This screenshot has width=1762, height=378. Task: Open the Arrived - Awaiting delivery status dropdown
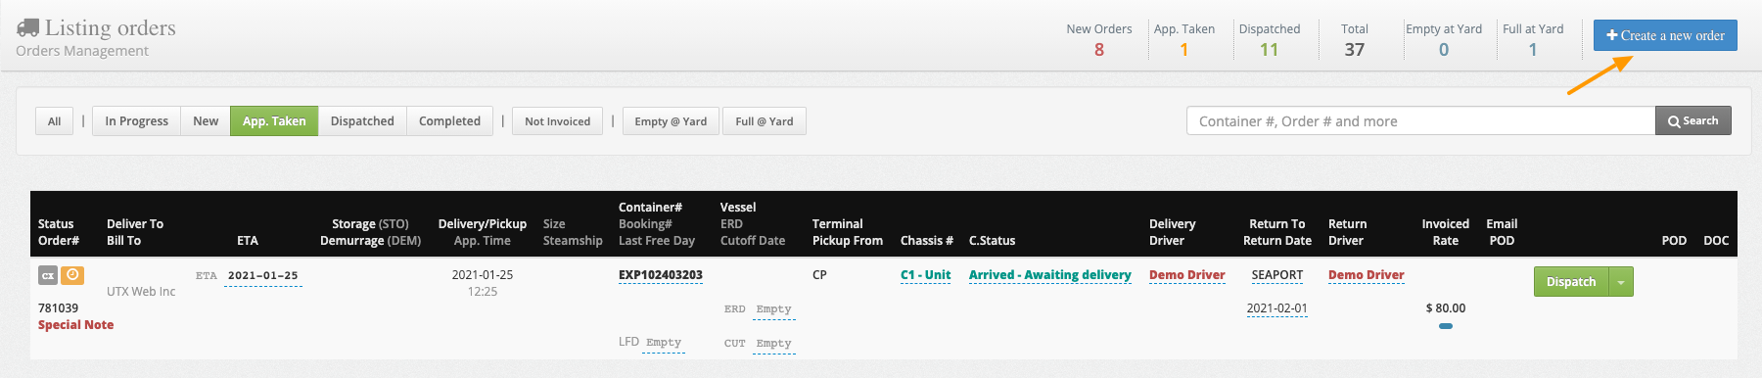click(1049, 275)
